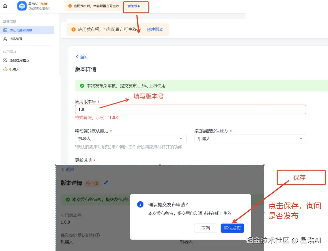Click 本次发布免审核 notice text
Image resolution: width=328 pixels, height=251 pixels.
coord(126,86)
